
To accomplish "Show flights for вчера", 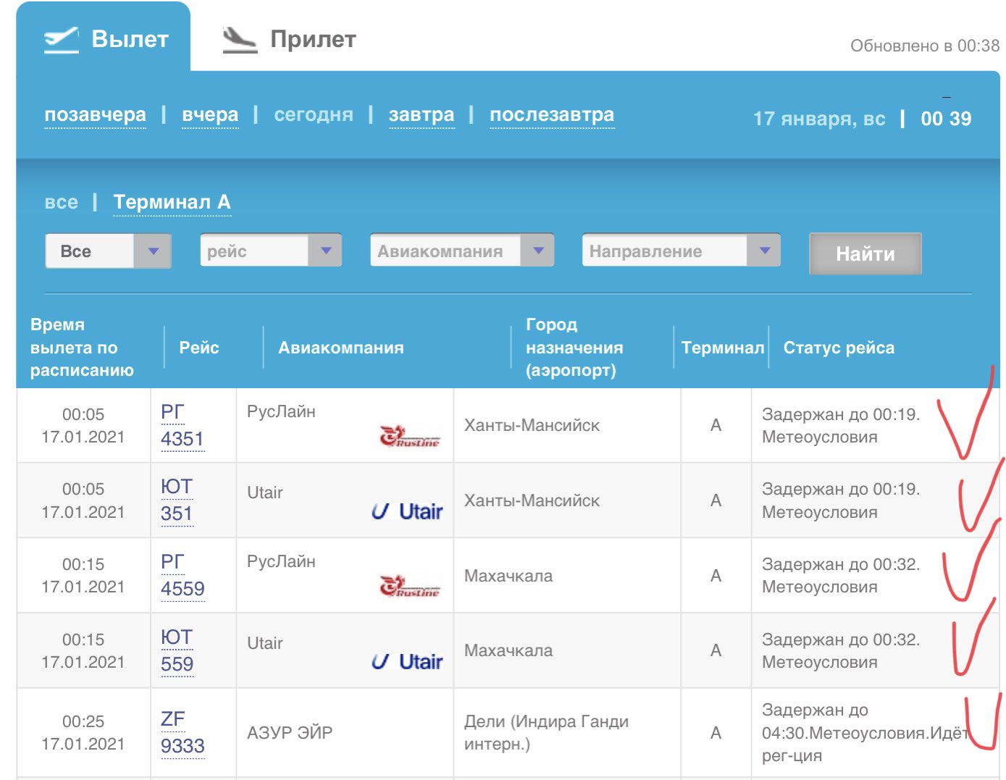I will [210, 114].
